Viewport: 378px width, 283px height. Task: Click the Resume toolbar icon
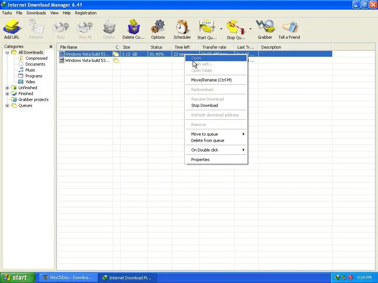point(36,29)
